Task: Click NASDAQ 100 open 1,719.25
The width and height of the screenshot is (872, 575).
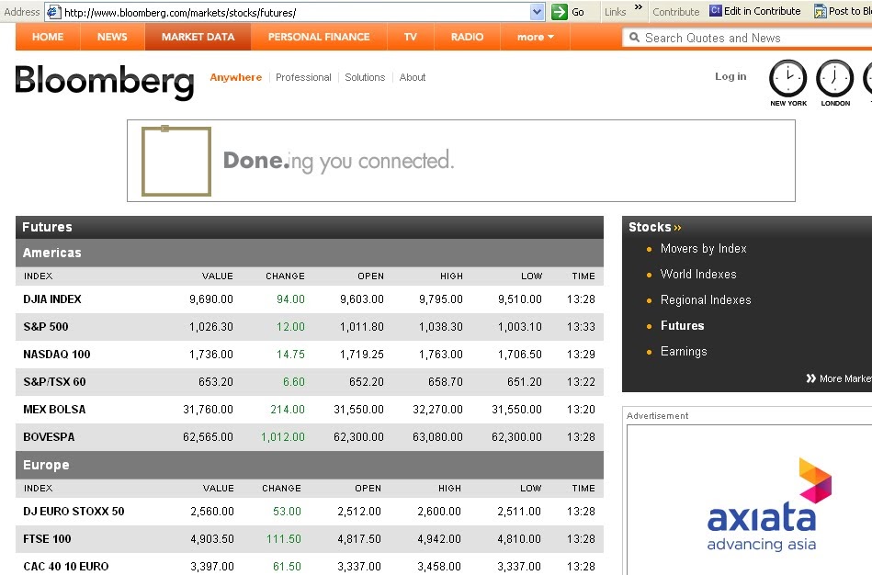Action: (x=361, y=355)
